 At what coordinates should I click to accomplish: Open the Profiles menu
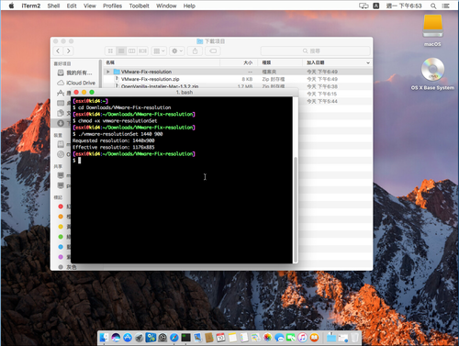112,6
